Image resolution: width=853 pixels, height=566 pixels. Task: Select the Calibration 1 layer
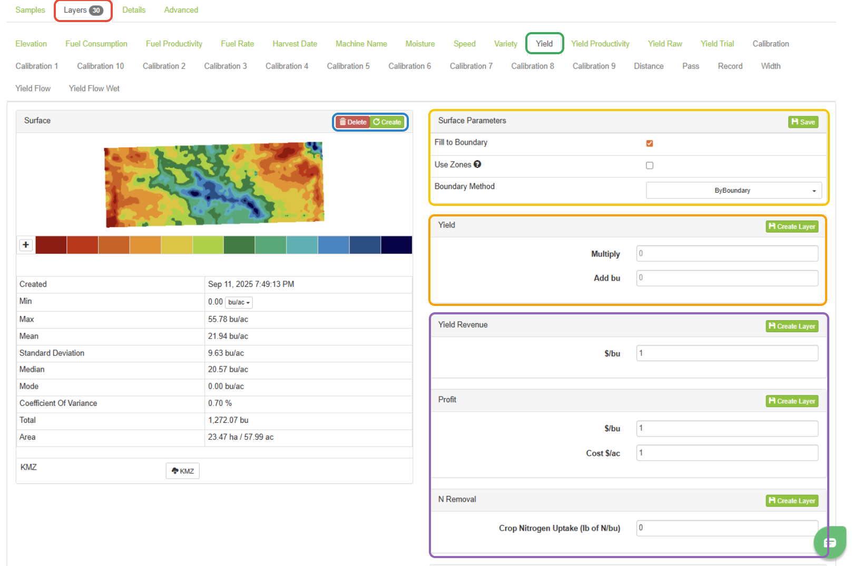coord(37,66)
